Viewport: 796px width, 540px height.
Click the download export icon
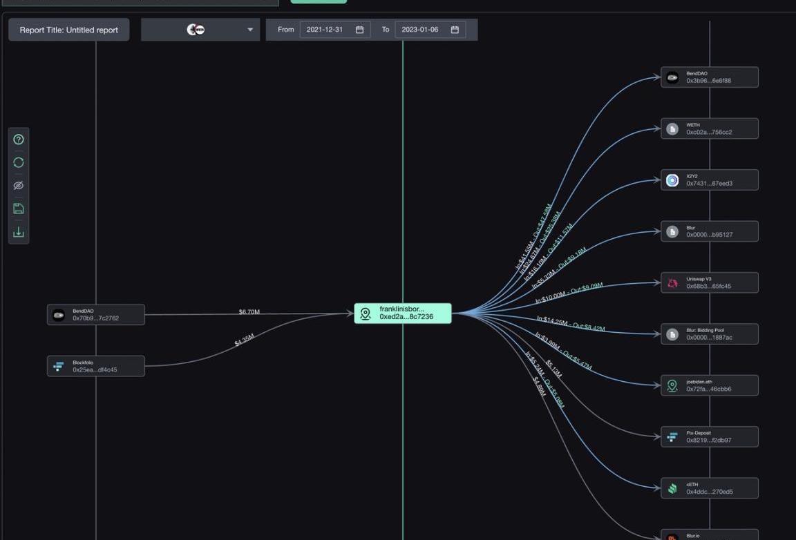click(x=19, y=232)
